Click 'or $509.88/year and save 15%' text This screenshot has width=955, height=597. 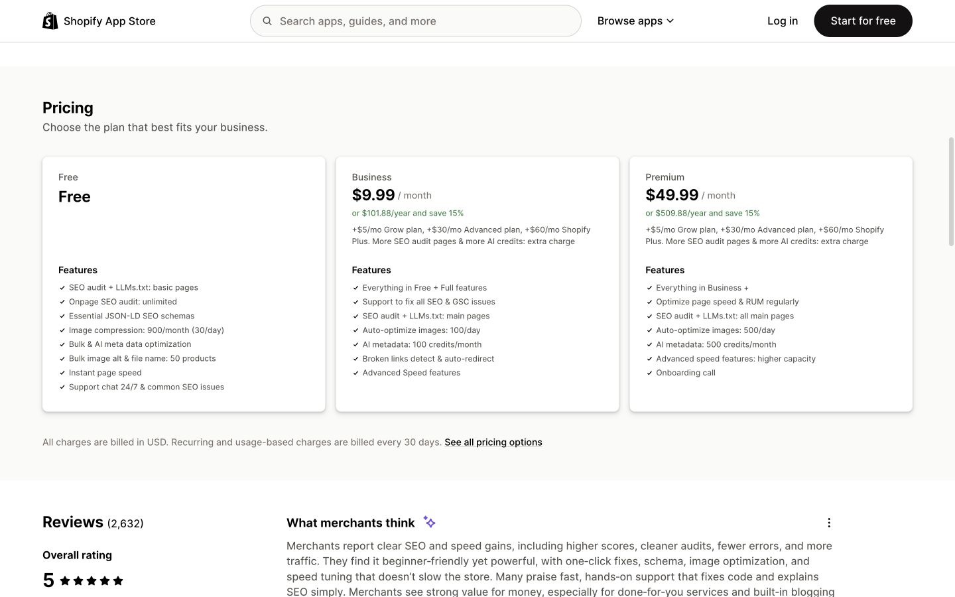tap(702, 214)
